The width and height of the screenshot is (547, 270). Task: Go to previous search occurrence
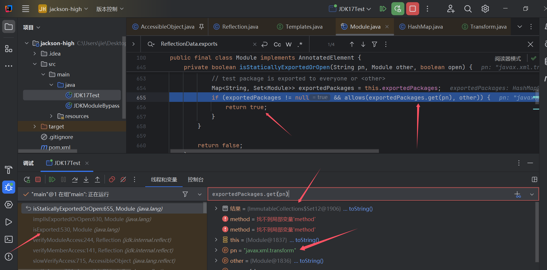(352, 44)
